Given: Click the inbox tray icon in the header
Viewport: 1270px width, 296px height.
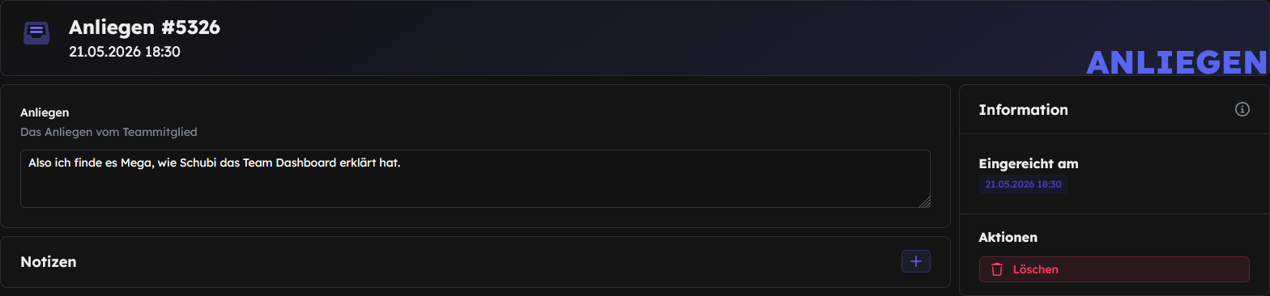Looking at the screenshot, I should click(36, 33).
